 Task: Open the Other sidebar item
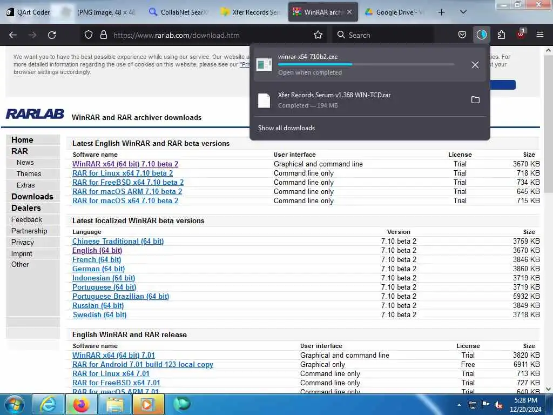coord(20,264)
